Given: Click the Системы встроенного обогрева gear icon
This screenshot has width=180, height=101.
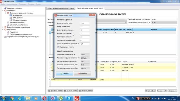Looking at the screenshot, I should point(8,13).
